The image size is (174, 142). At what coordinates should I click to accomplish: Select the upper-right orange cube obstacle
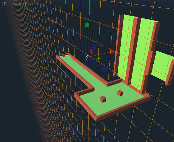point(120,93)
